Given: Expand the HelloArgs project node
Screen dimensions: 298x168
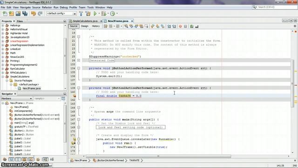Looking at the screenshot, I should tap(3, 25).
